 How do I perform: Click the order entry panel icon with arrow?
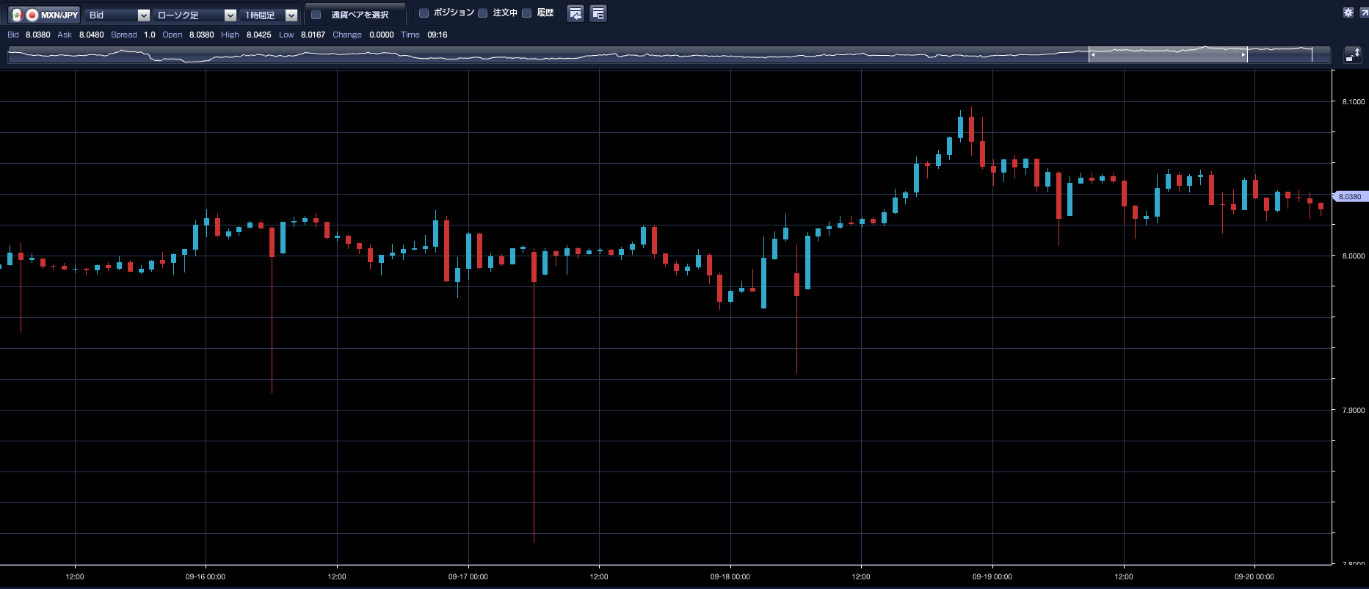575,13
